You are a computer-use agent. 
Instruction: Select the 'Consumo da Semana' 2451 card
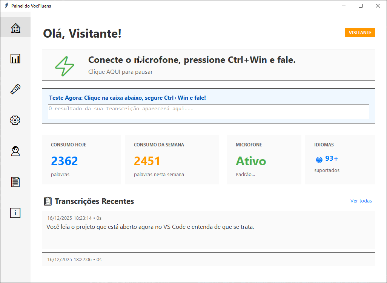point(172,160)
